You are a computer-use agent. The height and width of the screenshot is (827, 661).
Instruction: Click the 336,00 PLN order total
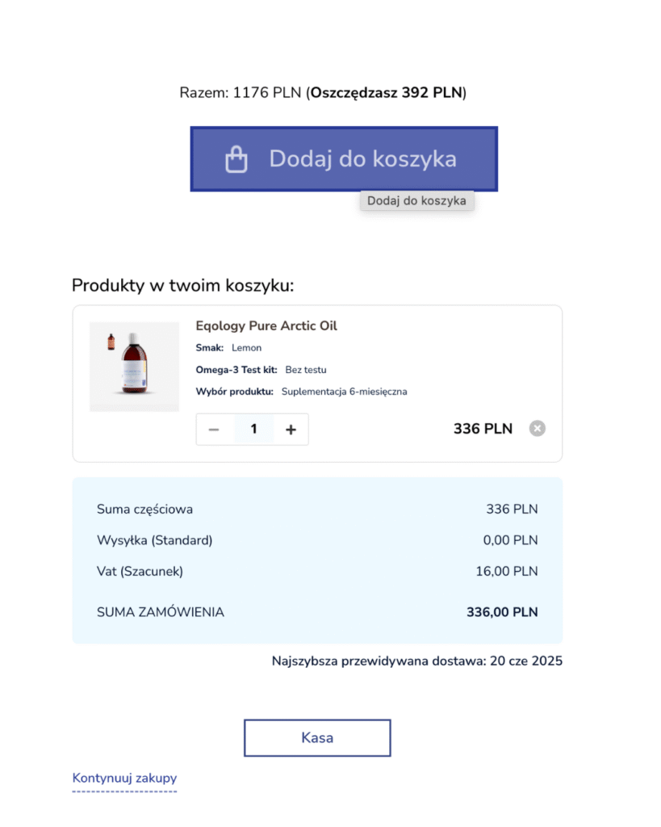(x=502, y=612)
